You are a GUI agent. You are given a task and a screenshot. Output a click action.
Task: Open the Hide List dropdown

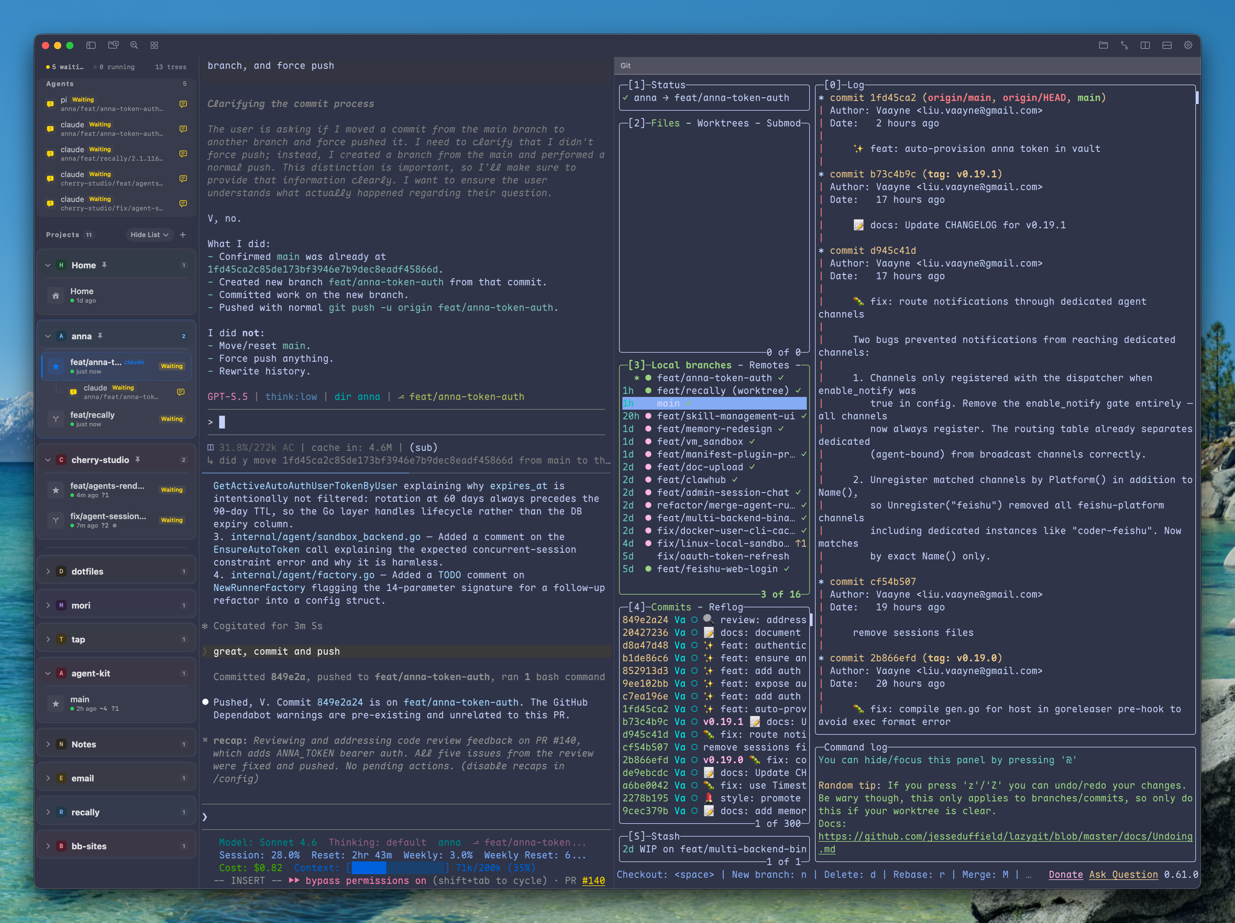tap(149, 235)
